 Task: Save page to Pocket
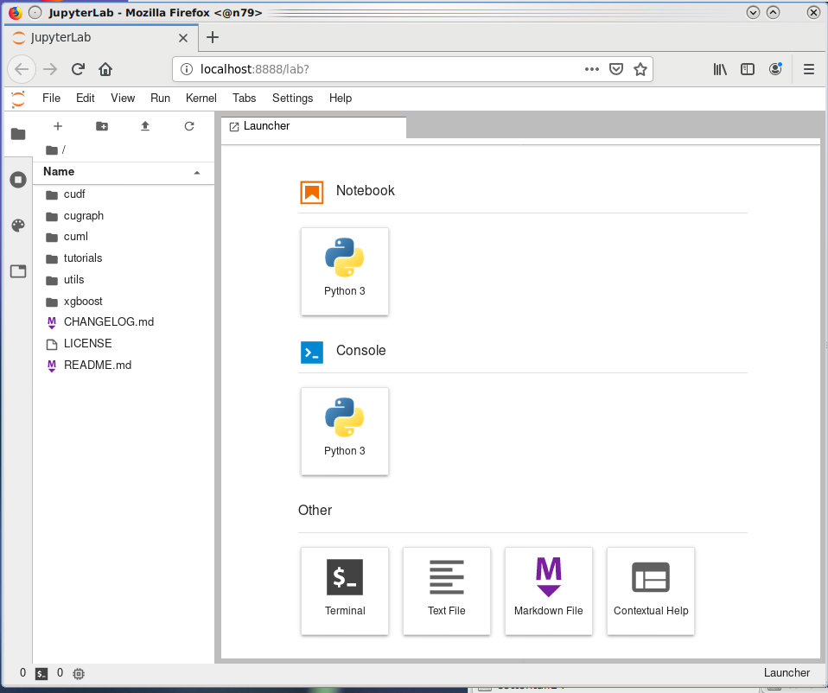(x=615, y=69)
